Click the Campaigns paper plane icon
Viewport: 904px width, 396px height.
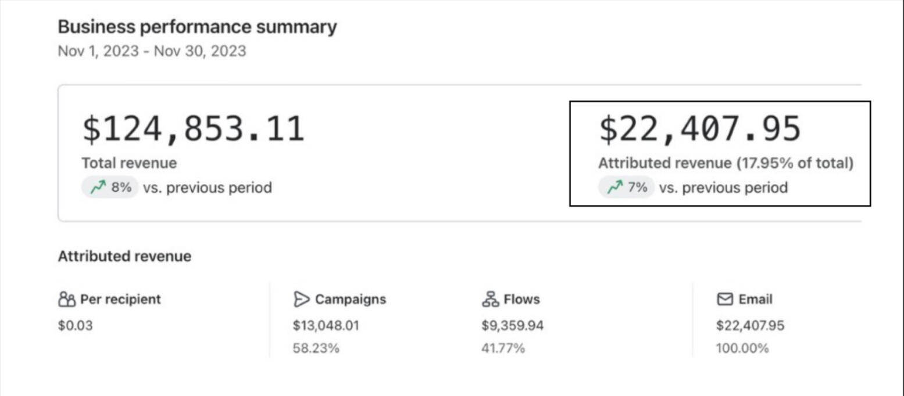(301, 300)
